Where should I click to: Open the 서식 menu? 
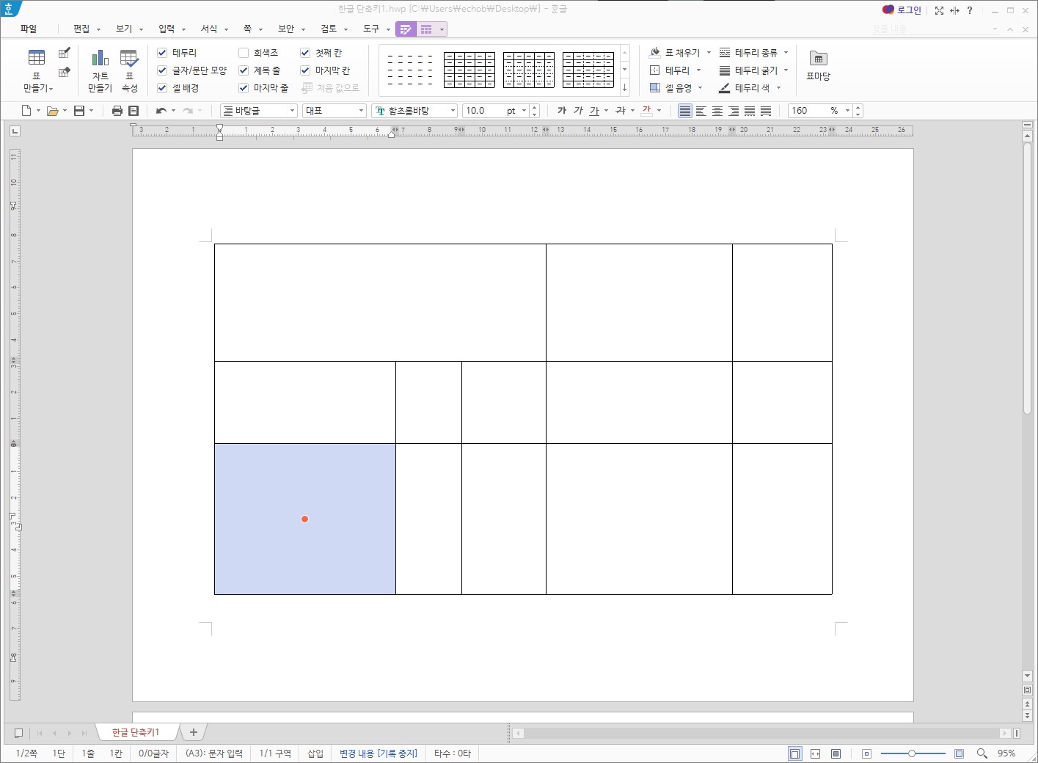[214, 29]
